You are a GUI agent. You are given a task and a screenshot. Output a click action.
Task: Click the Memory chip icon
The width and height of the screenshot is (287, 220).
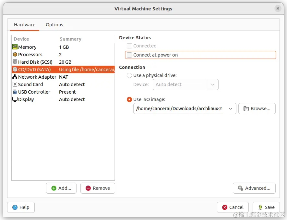[15, 47]
